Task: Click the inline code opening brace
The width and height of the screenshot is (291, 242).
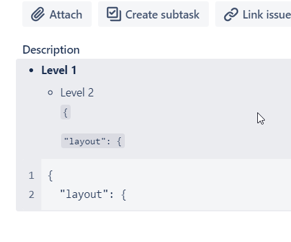Action: (66, 112)
